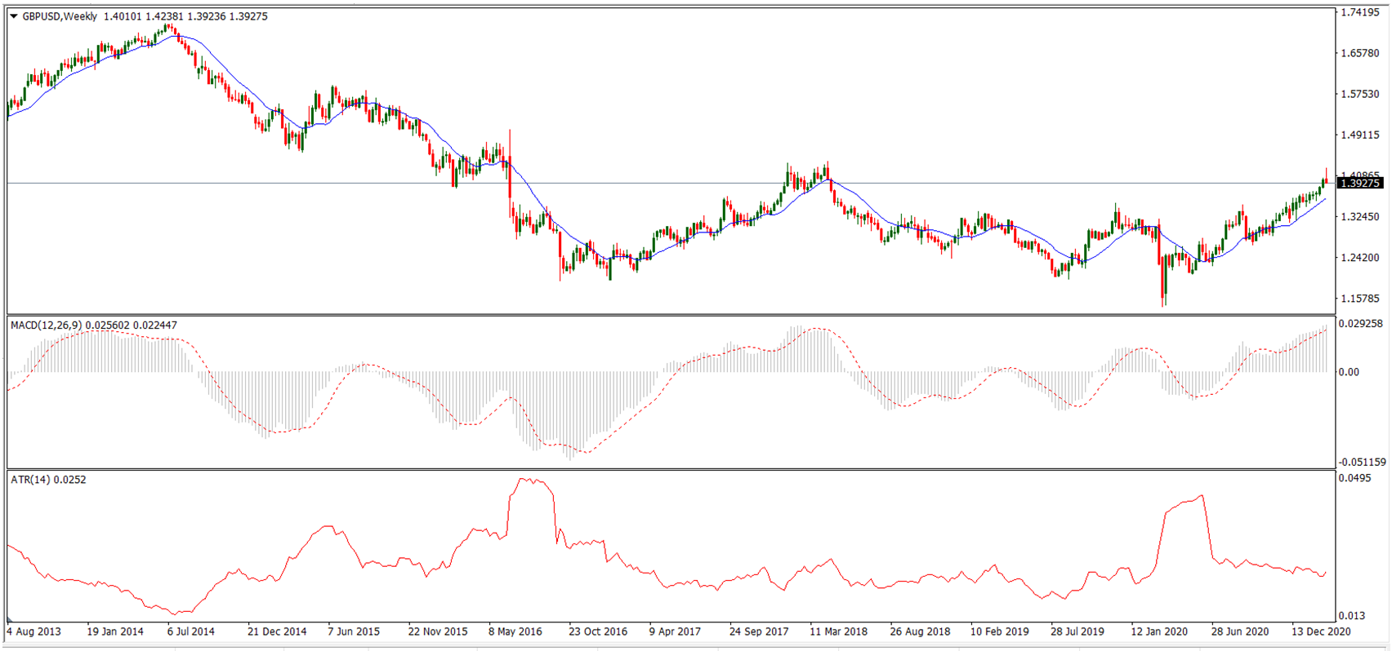Select the ATR(14) indicator label
The height and width of the screenshot is (651, 1392).
tap(32, 480)
